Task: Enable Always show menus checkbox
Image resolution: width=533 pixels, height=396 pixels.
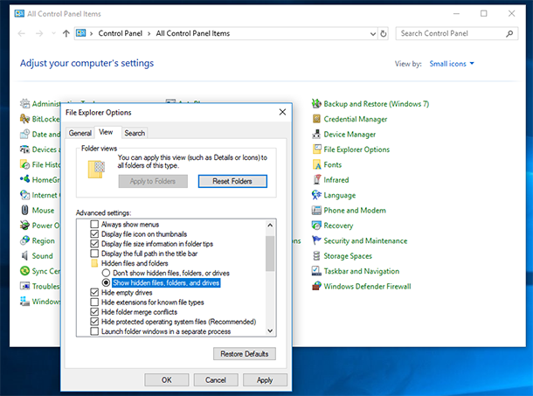Action: click(94, 224)
